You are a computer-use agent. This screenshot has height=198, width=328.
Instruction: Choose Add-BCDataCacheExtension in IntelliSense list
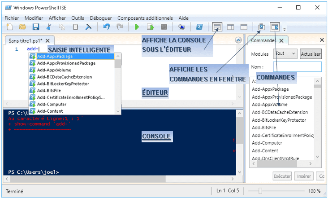[72, 77]
